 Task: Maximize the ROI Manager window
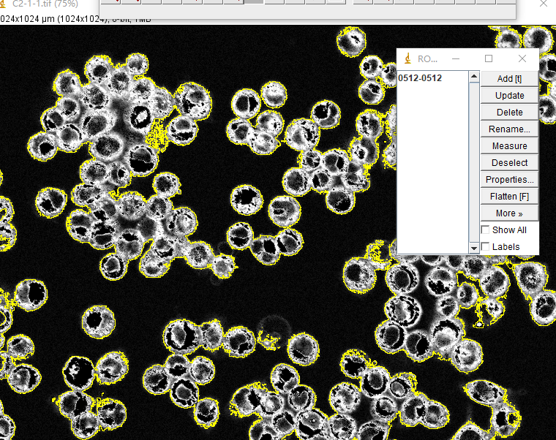(x=489, y=58)
